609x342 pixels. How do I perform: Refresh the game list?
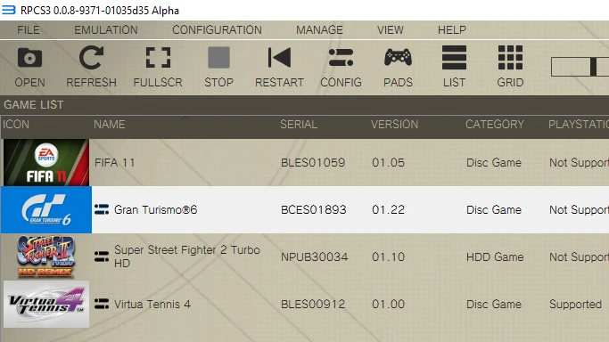[x=91, y=58]
